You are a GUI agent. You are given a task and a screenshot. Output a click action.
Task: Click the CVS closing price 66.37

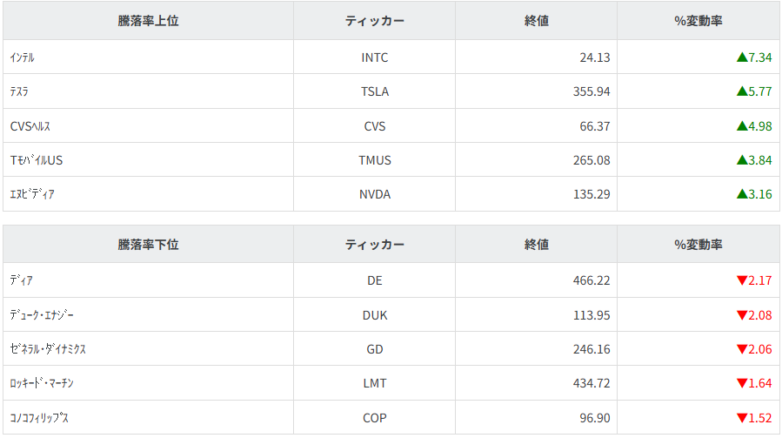pos(595,126)
